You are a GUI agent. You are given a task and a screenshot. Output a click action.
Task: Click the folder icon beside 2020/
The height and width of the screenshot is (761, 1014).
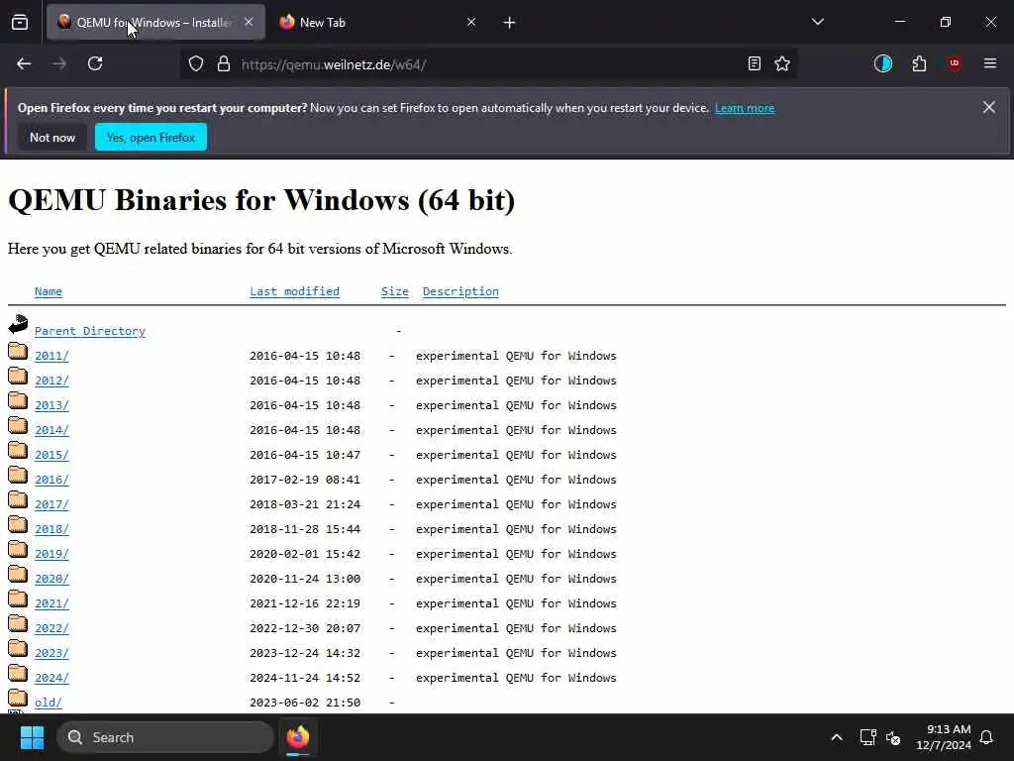tap(18, 574)
